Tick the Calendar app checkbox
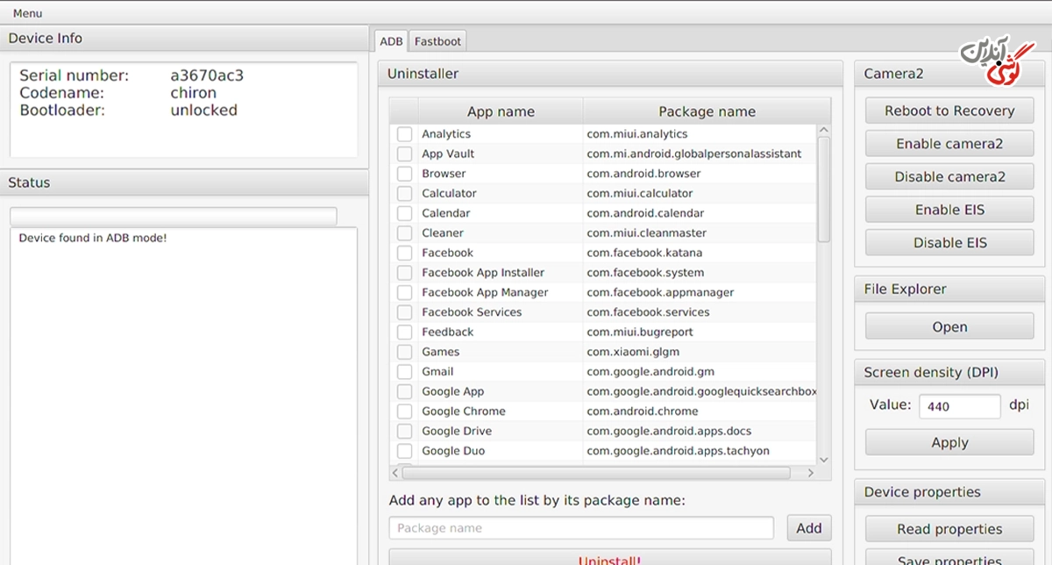Screen dimensions: 1052x565 (x=404, y=213)
